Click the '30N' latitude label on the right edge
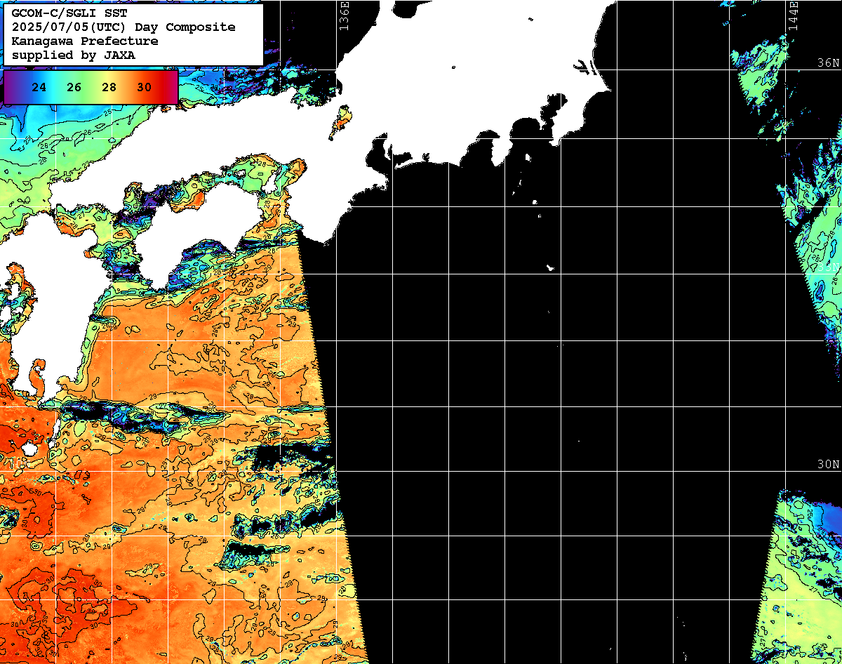842x664 pixels. (x=829, y=465)
